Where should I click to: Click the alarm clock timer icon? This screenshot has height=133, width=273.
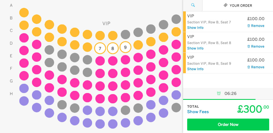pos(219,94)
